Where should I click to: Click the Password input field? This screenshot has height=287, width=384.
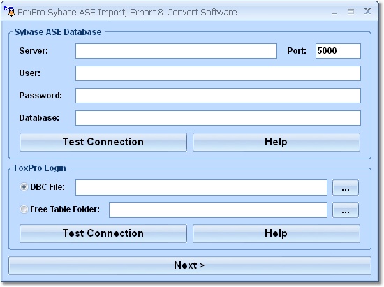(218, 96)
